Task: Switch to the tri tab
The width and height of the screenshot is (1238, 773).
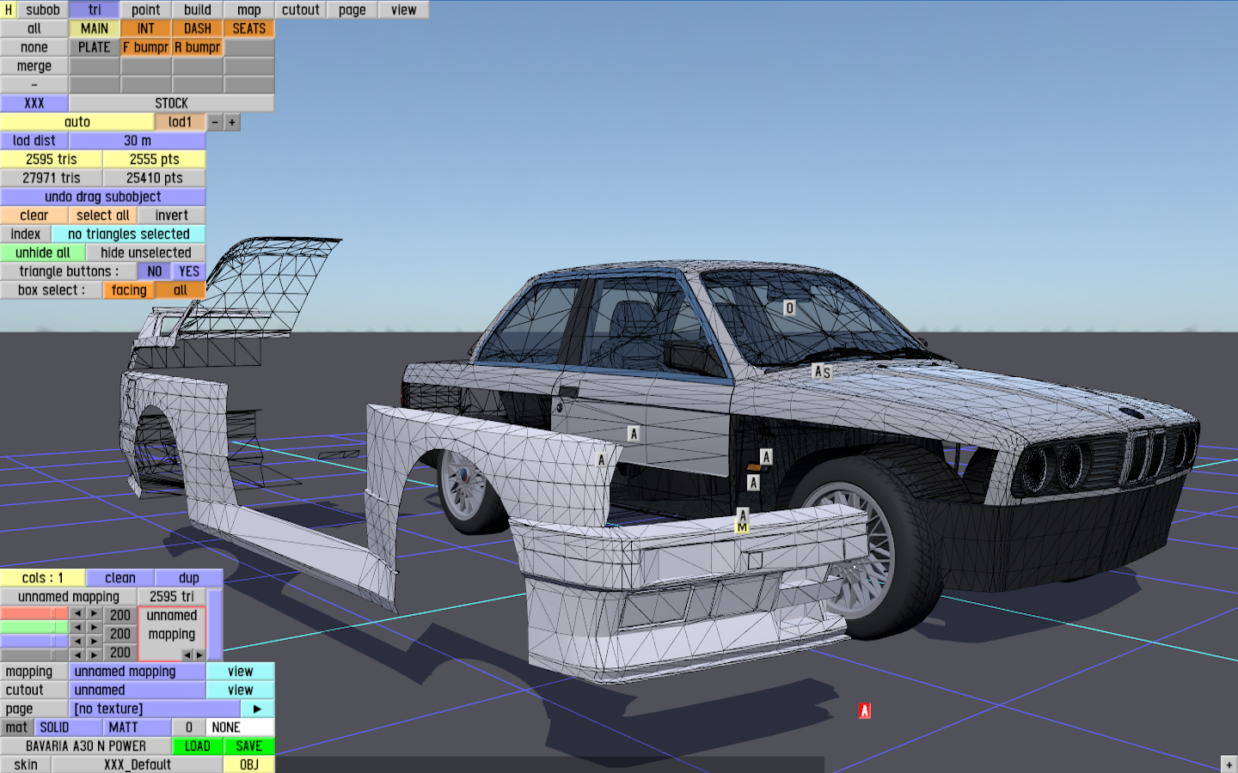Action: (x=95, y=9)
